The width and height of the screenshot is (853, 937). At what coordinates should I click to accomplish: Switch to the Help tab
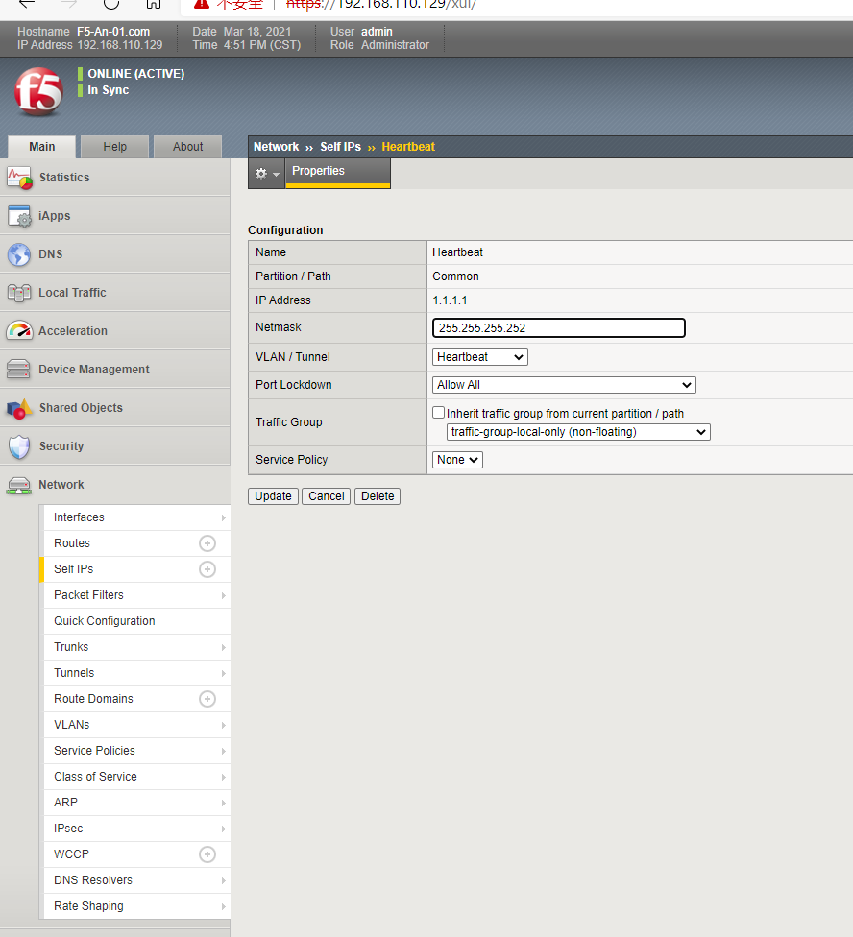pos(114,147)
